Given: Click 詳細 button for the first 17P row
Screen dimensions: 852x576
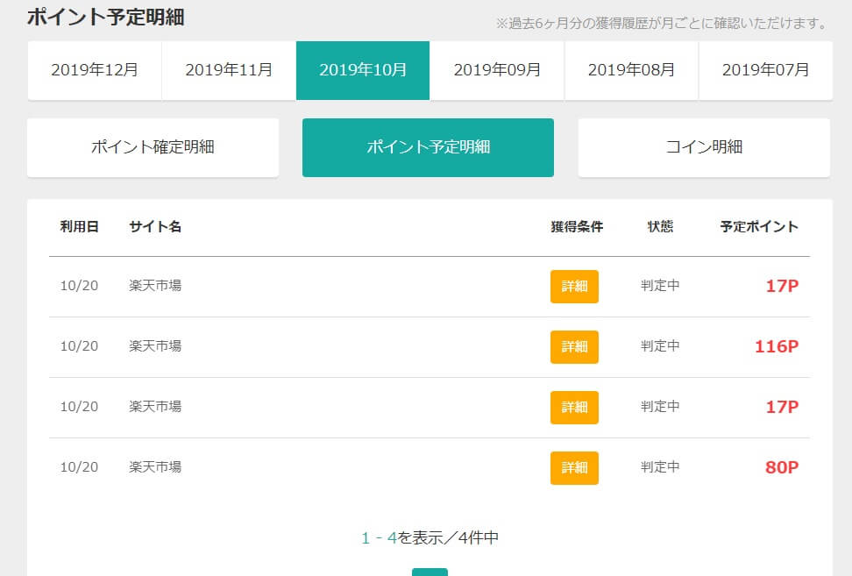Looking at the screenshot, I should click(574, 287).
